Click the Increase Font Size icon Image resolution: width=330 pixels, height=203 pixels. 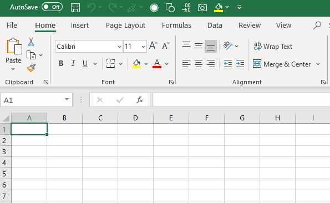pos(153,45)
